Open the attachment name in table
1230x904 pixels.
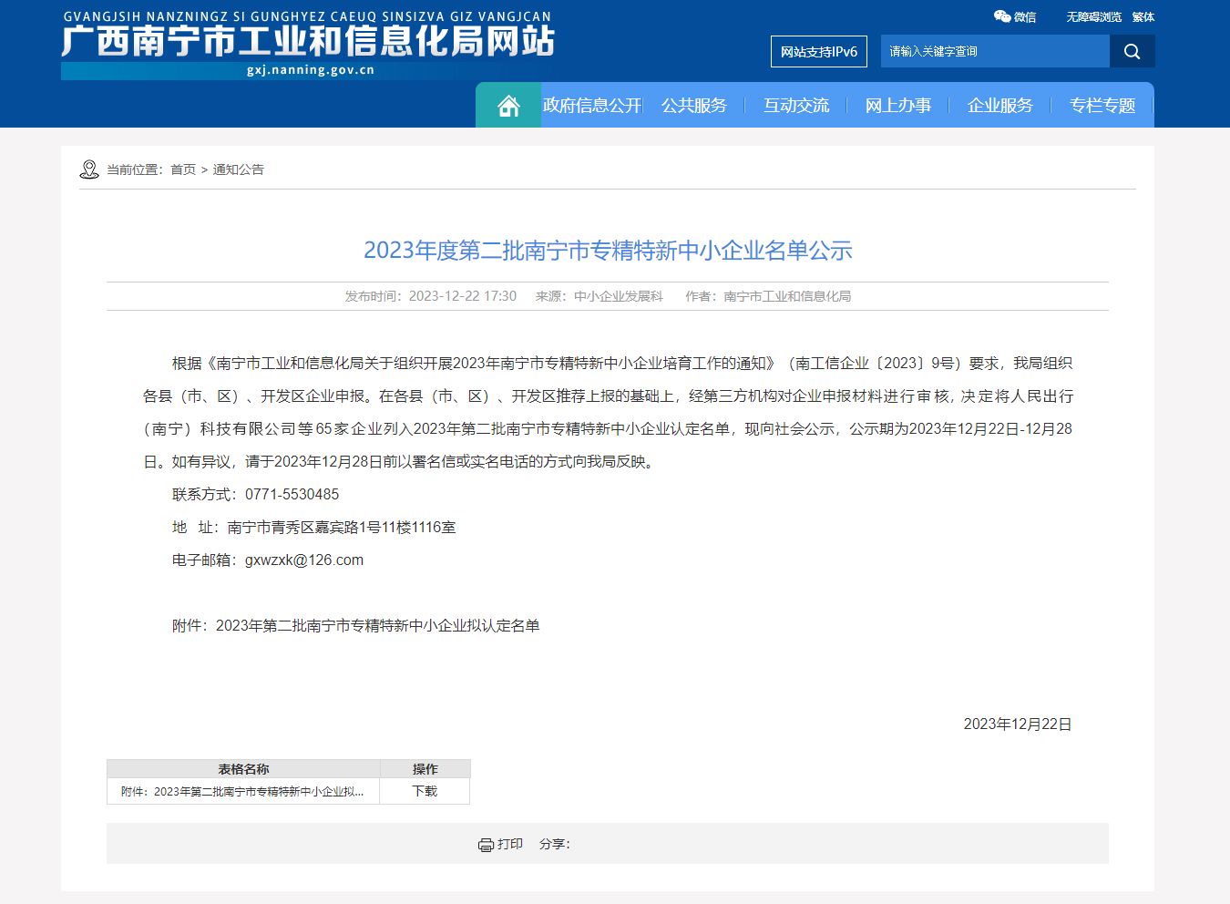pyautogui.click(x=242, y=791)
